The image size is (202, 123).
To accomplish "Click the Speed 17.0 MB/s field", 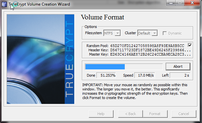I will click(x=145, y=75).
